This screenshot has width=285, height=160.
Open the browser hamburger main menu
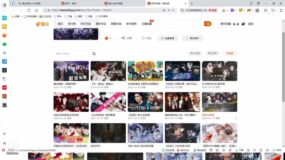(281, 11)
